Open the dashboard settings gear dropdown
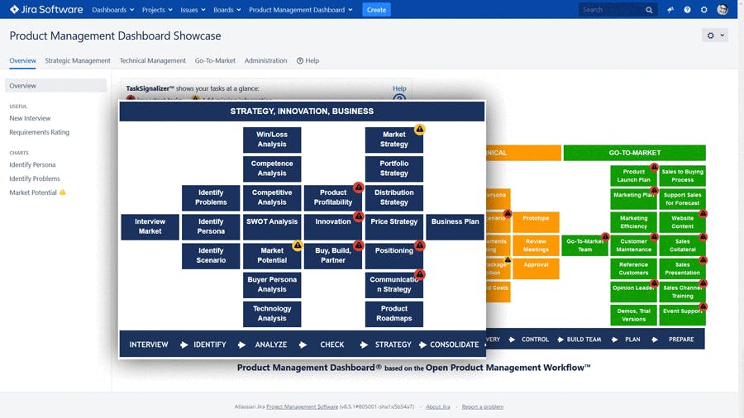 714,35
